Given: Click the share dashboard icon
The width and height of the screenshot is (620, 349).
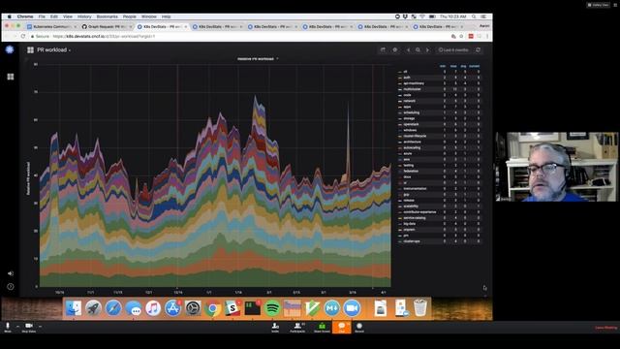Looking at the screenshot, I should coord(383,49).
